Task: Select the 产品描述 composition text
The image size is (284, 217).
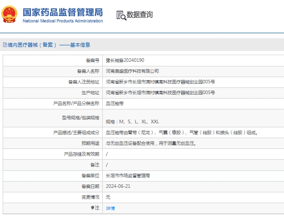Action: [182, 133]
